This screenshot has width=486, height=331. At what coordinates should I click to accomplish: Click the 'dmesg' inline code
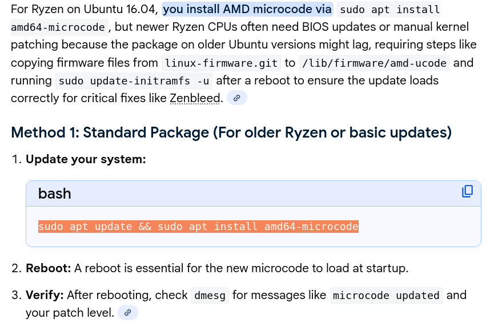(x=210, y=296)
